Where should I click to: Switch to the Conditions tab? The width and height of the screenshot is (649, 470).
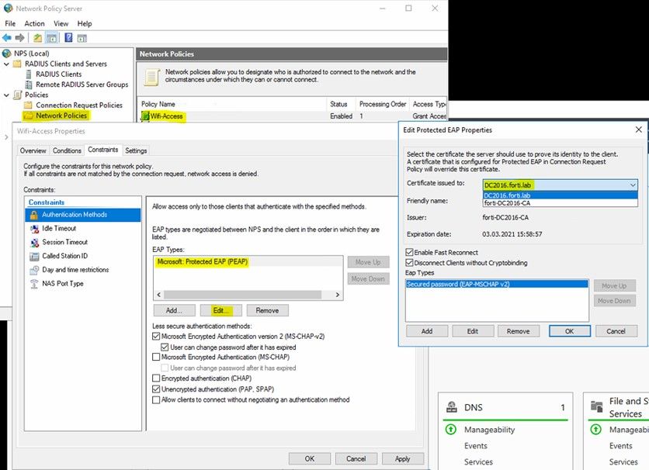pos(67,150)
